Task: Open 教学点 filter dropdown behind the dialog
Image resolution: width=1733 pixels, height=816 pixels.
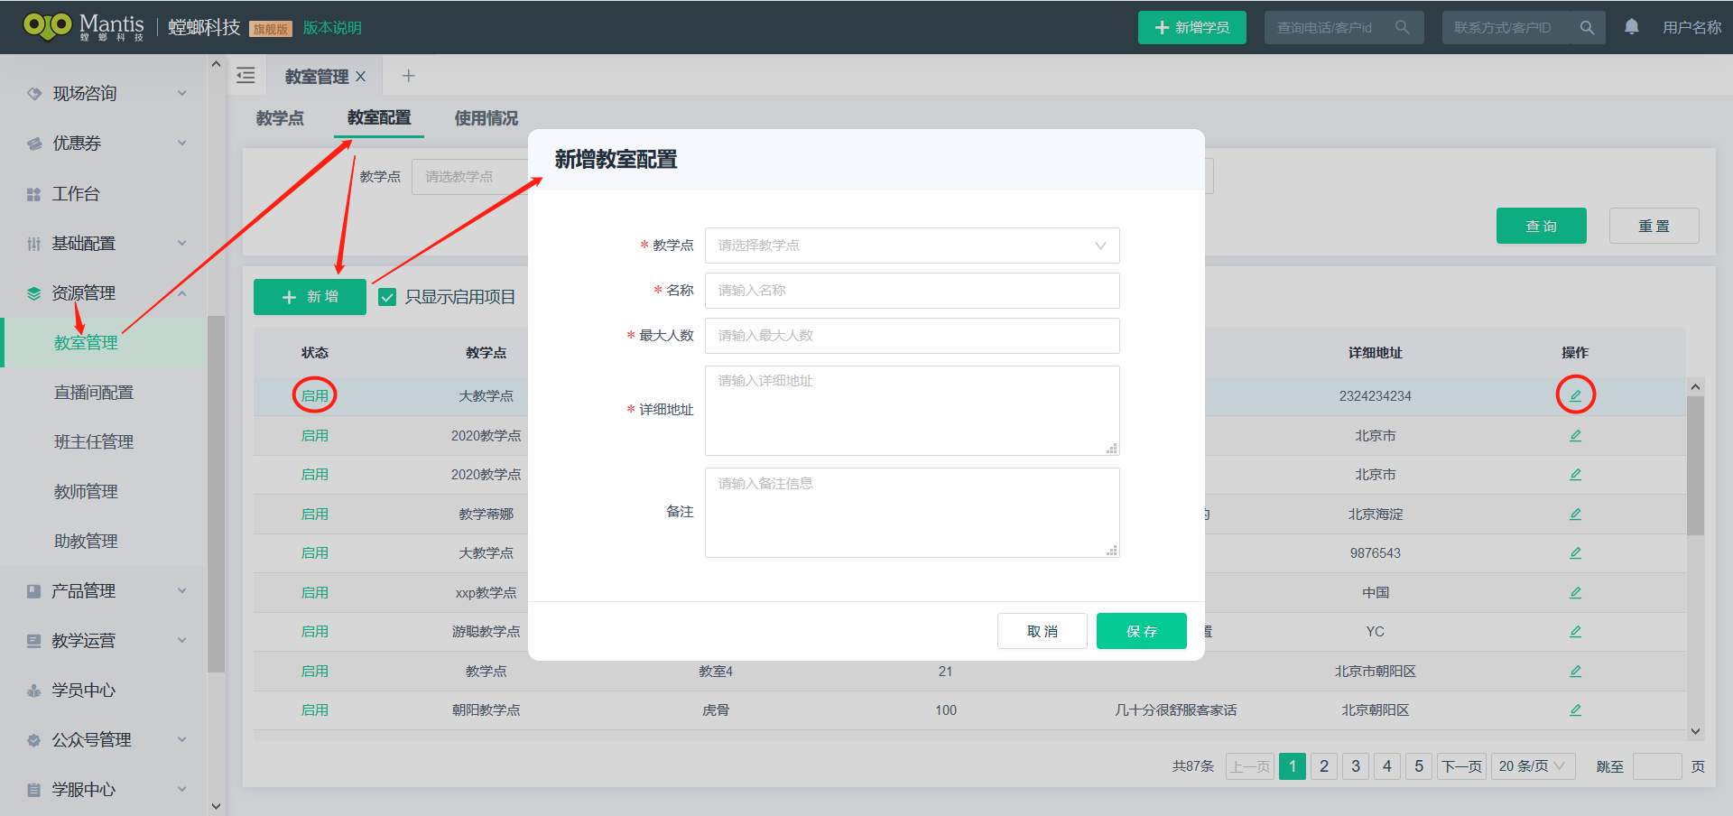Action: (x=469, y=177)
